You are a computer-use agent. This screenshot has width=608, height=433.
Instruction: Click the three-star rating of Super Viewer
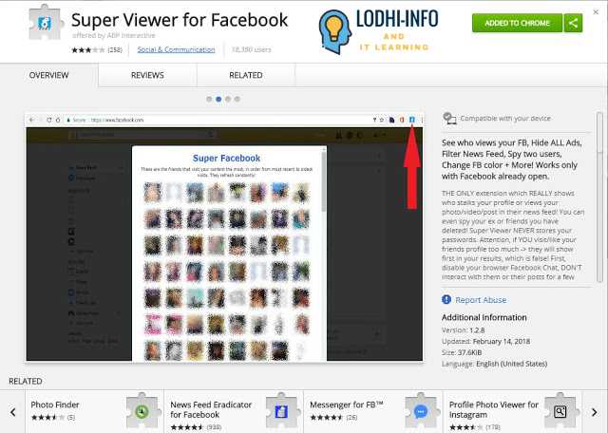pyautogui.click(x=88, y=50)
